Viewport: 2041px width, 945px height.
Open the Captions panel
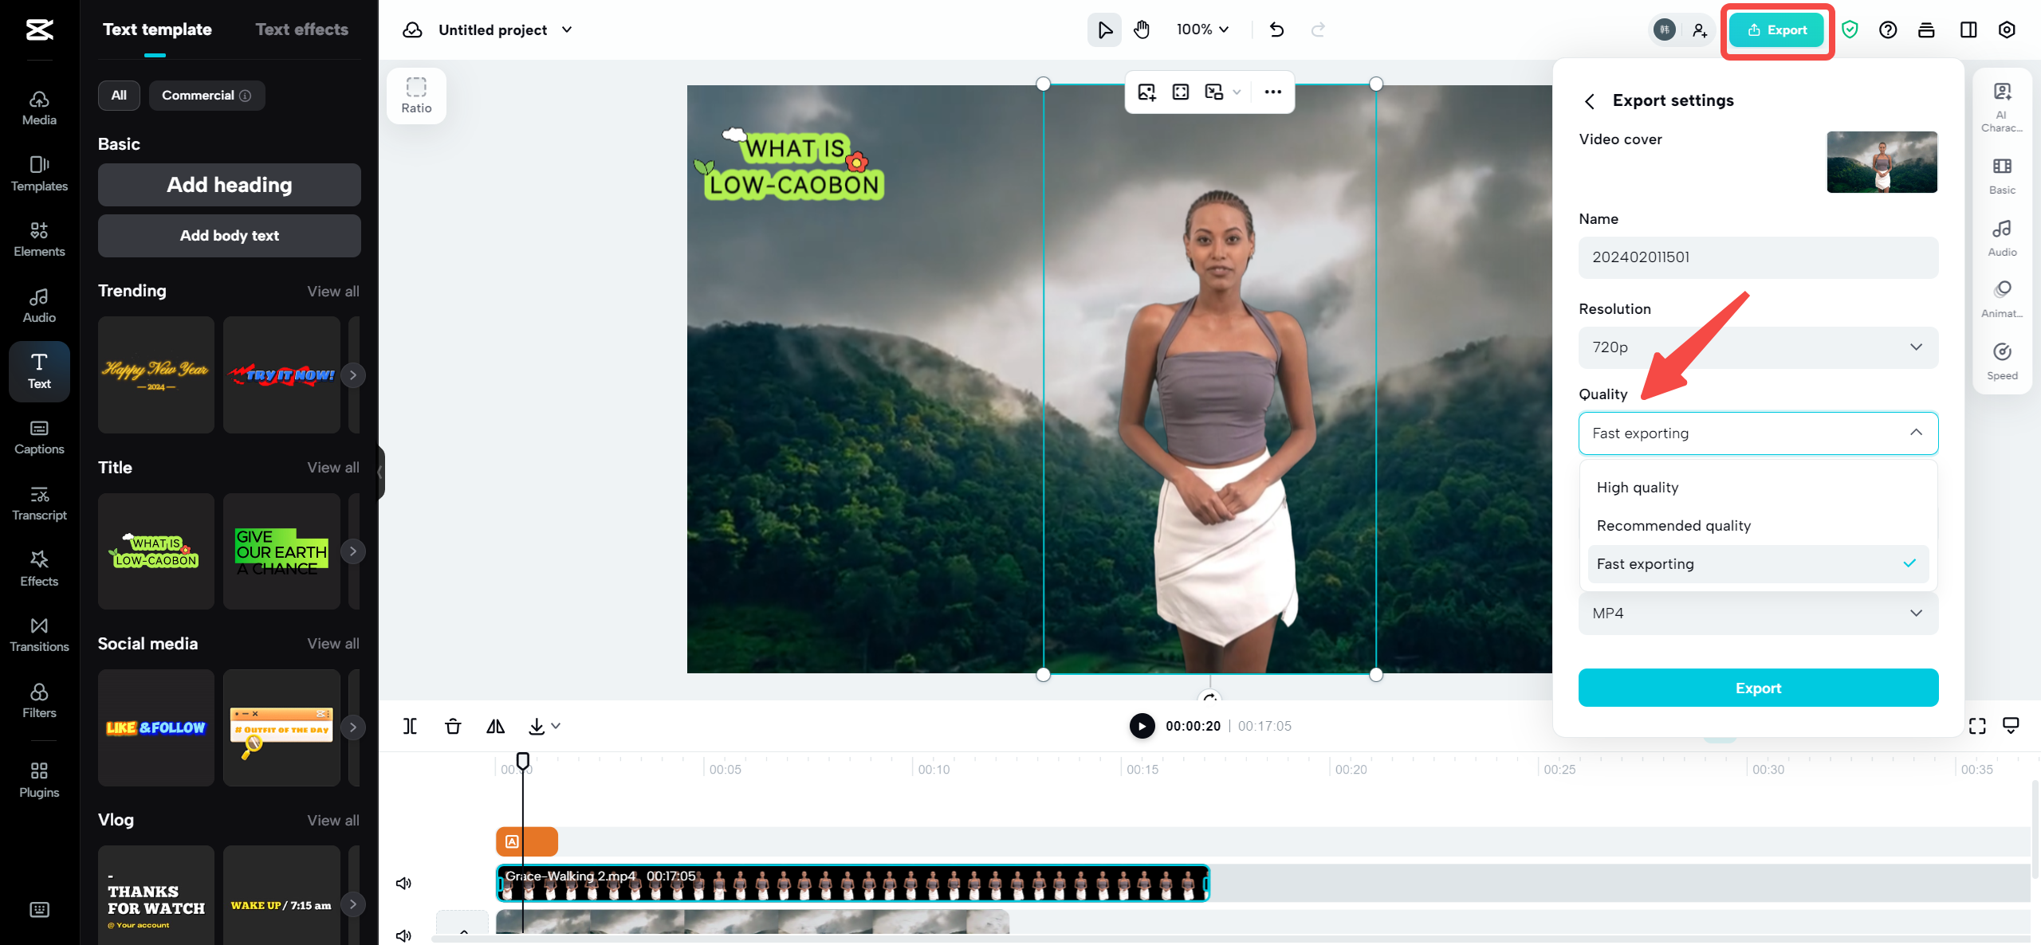[x=38, y=437]
